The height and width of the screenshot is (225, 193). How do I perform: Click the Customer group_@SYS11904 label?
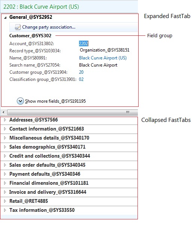click(38, 72)
